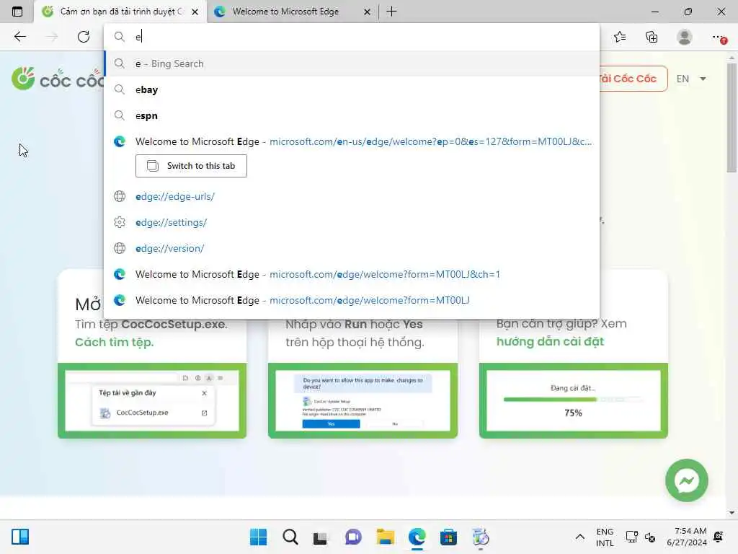Click the CocCocSetup.exe download thumbnail
The width and height of the screenshot is (738, 554).
tap(152, 400)
